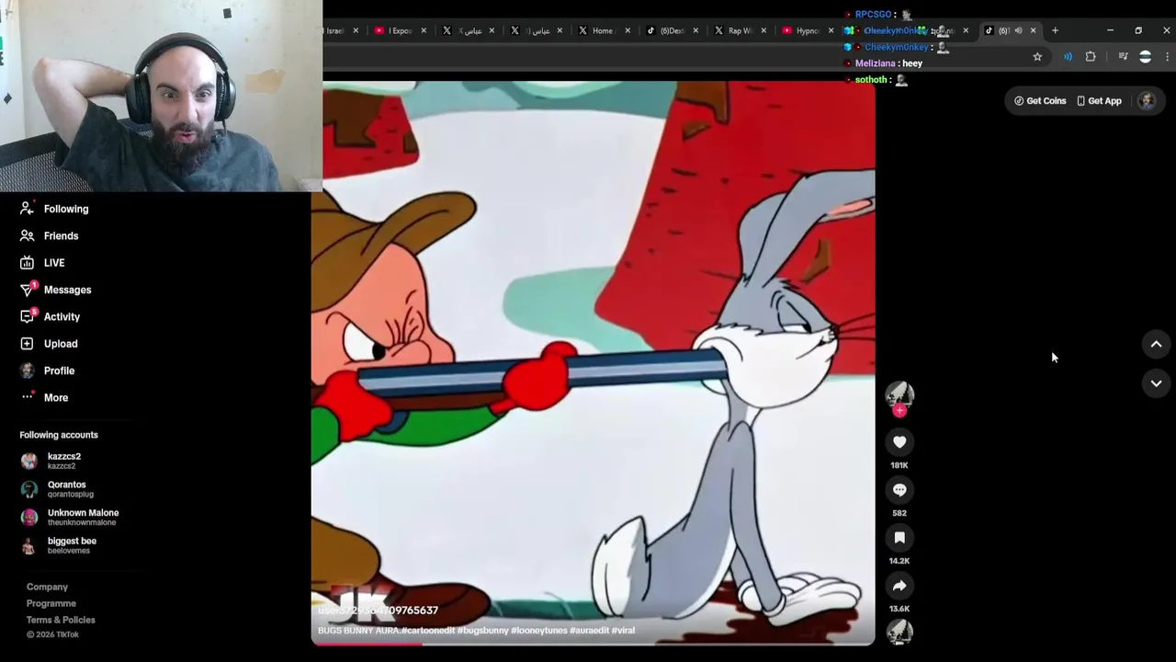Open the Chrome profile avatar in toolbar

pos(1145,57)
